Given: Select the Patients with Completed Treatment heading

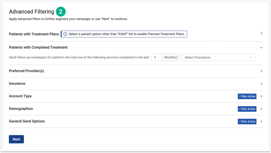Looking at the screenshot, I should (38, 48).
